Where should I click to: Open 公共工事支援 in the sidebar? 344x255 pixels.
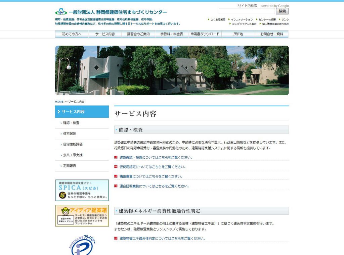73,155
